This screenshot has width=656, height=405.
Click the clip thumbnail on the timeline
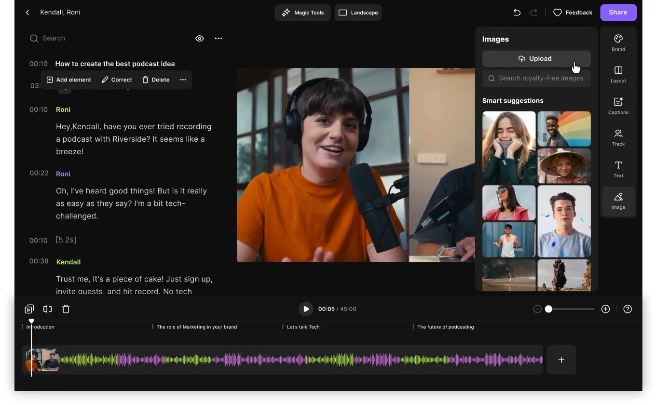pyautogui.click(x=42, y=360)
